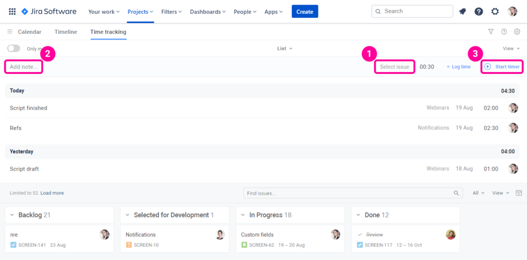The width and height of the screenshot is (527, 260).
Task: Open the Projects dropdown menu
Action: [140, 12]
